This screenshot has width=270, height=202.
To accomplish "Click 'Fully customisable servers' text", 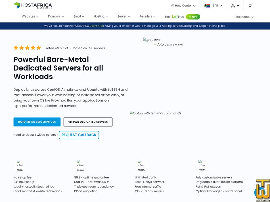I will 214,177.
